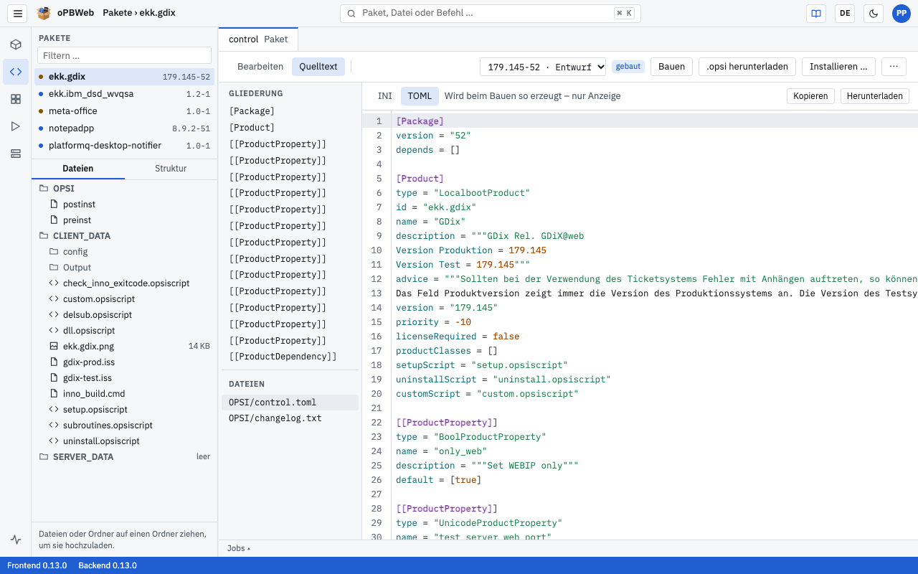
Task: Open the documentation book icon
Action: 816,13
